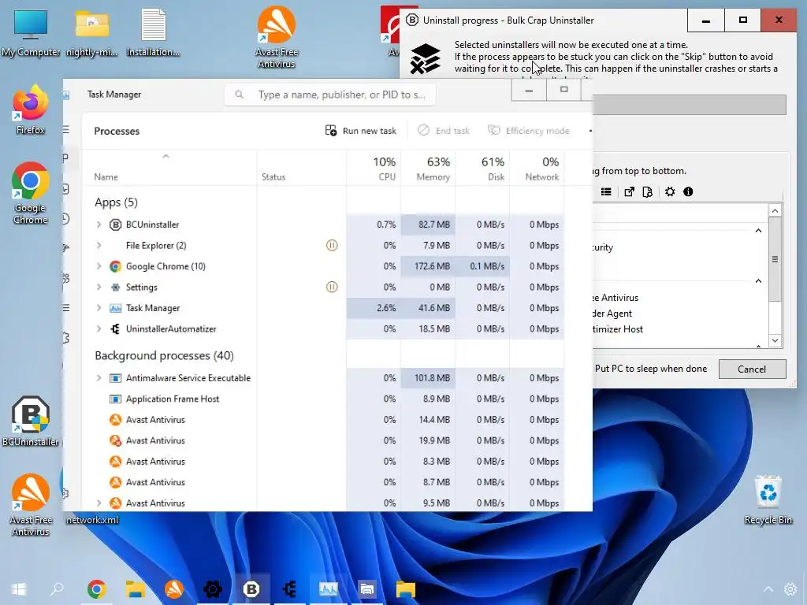Open taskbar search magnifier
Image resolution: width=807 pixels, height=605 pixels.
(x=57, y=589)
